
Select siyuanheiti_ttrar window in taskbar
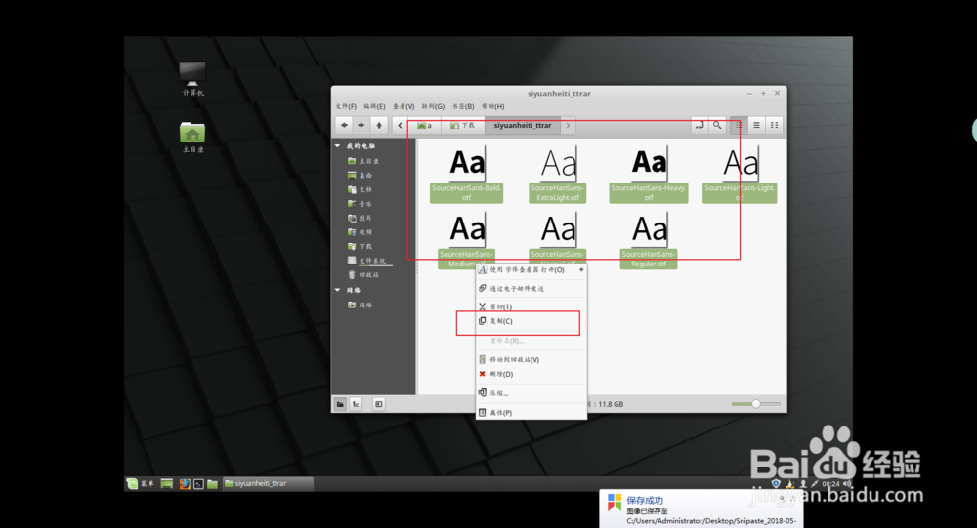click(268, 484)
